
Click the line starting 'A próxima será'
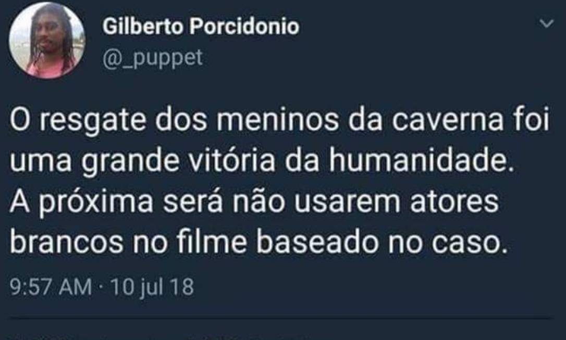(x=254, y=202)
